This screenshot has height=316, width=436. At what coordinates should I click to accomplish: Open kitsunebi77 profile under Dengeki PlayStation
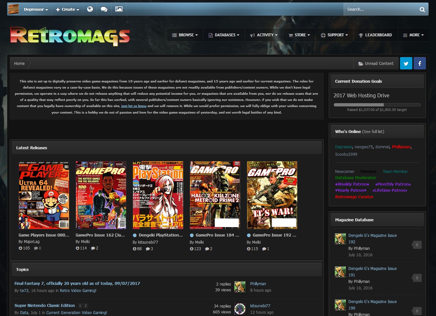pyautogui.click(x=148, y=242)
